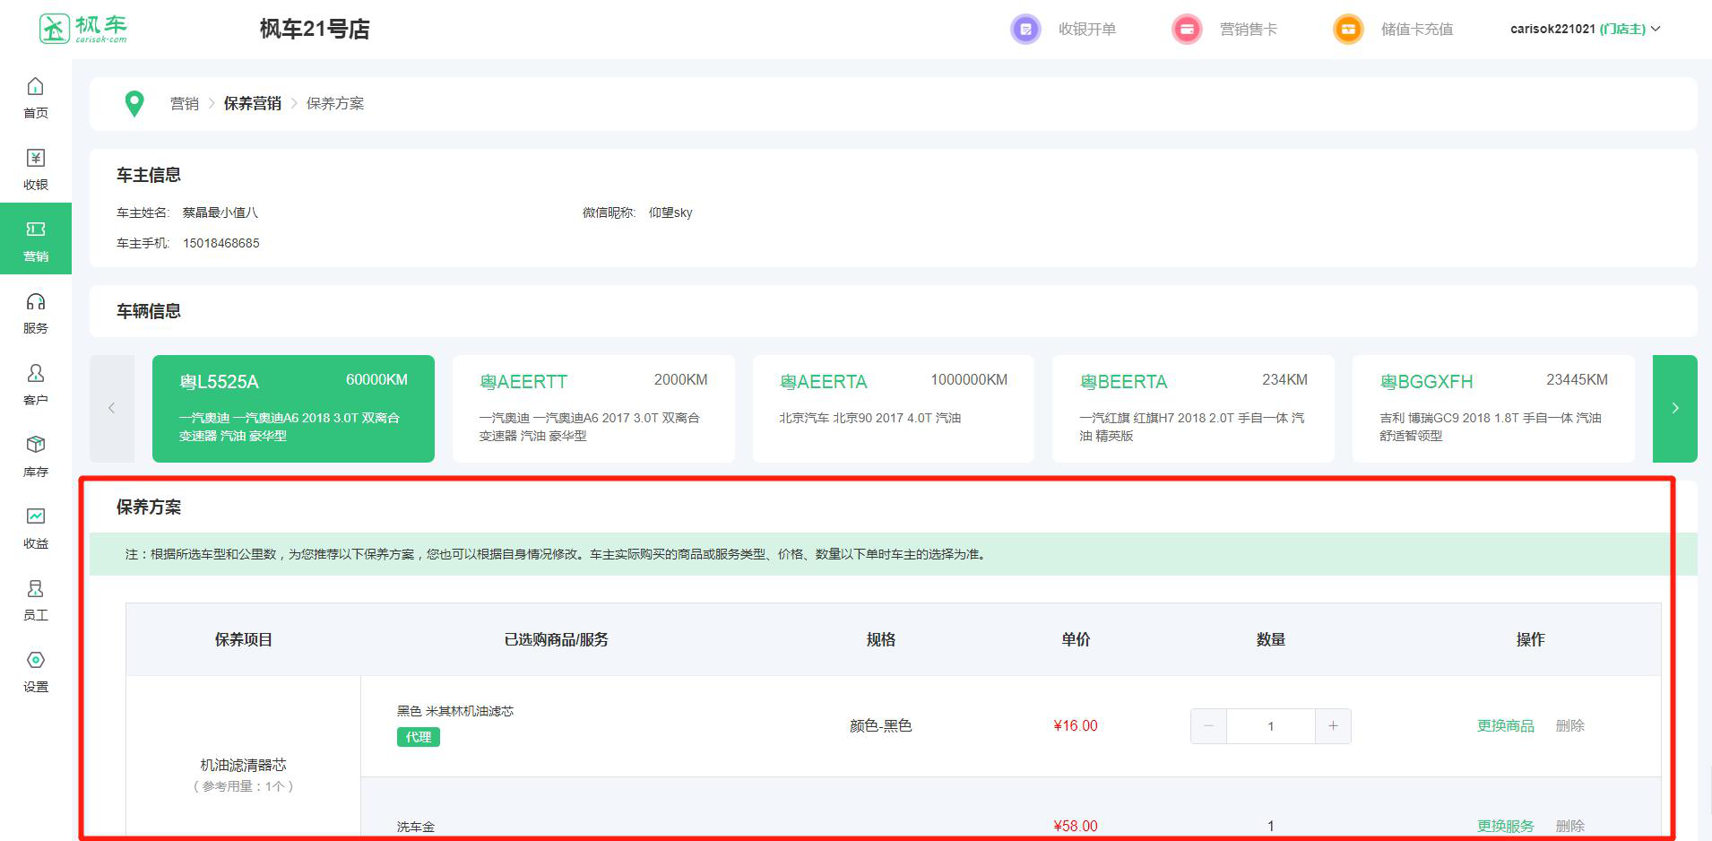
Task: Click the 操作 column header
Action: click(x=1531, y=639)
